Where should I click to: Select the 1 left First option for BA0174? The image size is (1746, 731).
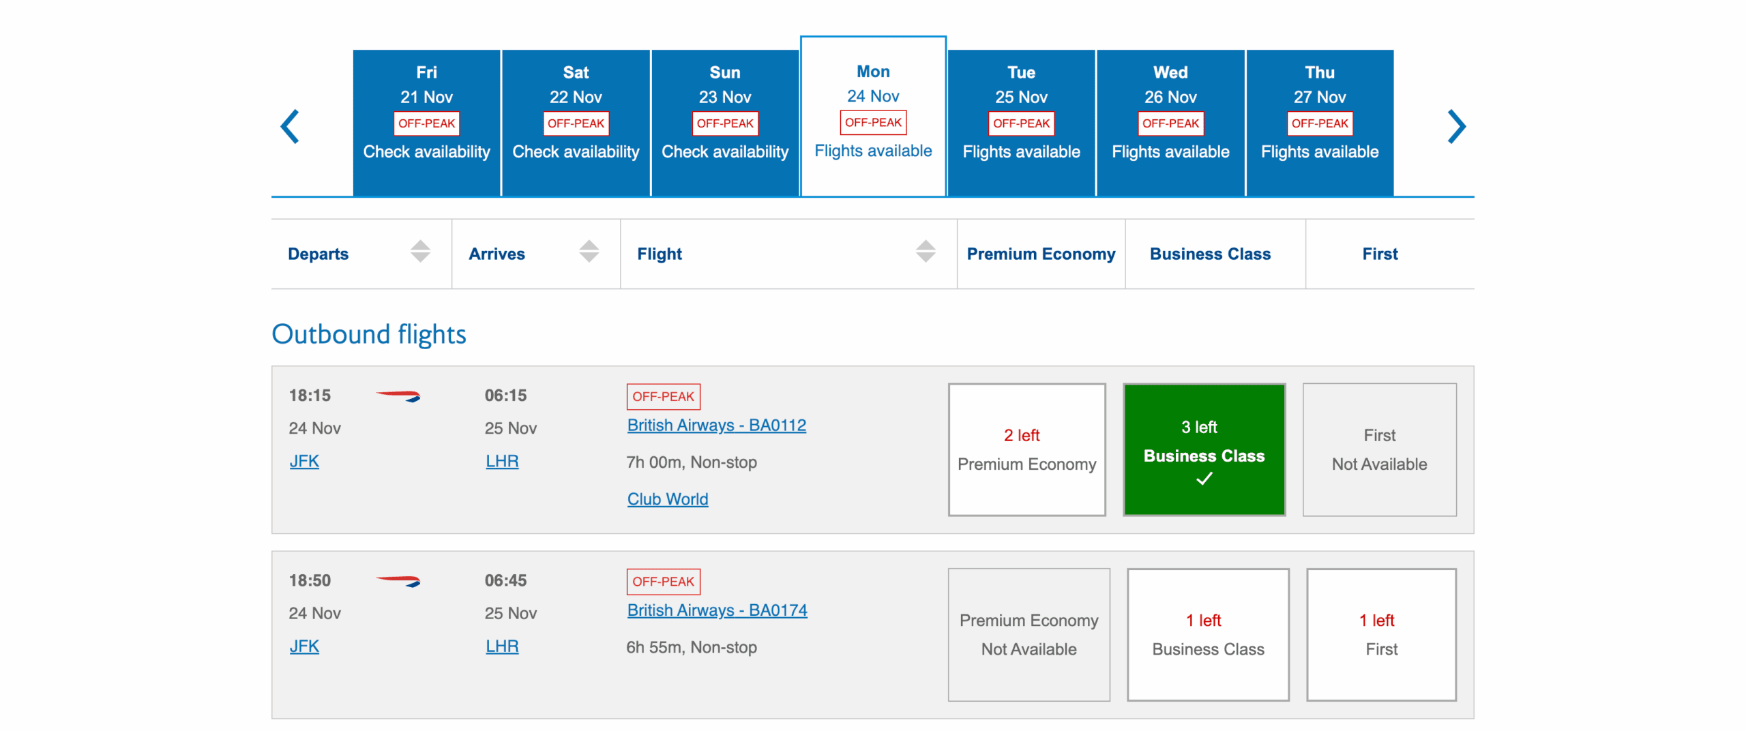click(1380, 634)
